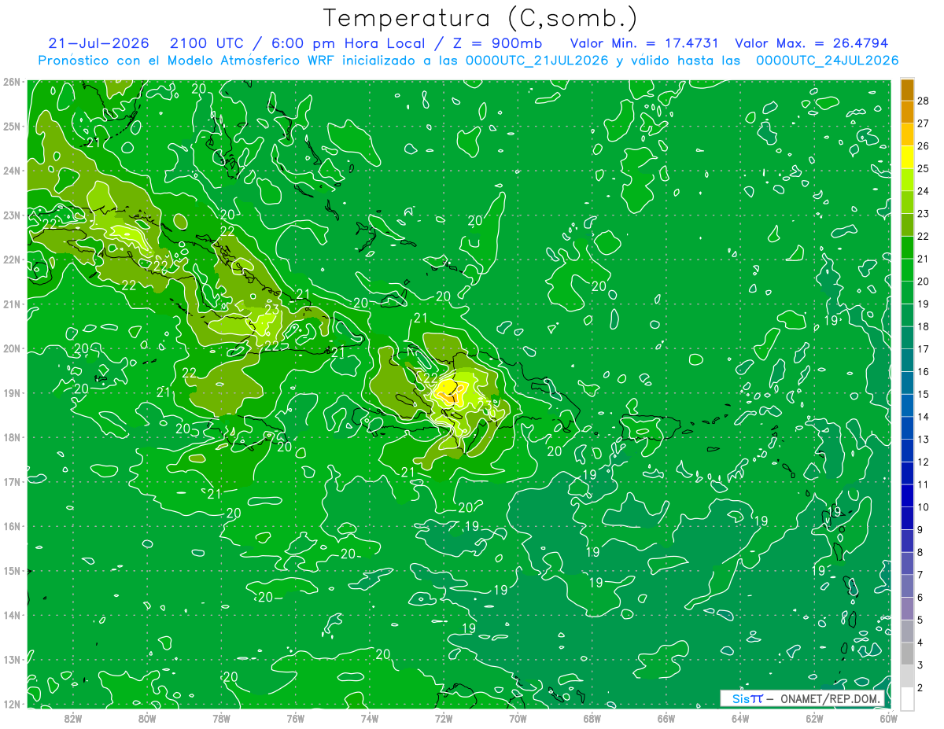Pick the yellow swatch between 25 and 26

coord(907,157)
